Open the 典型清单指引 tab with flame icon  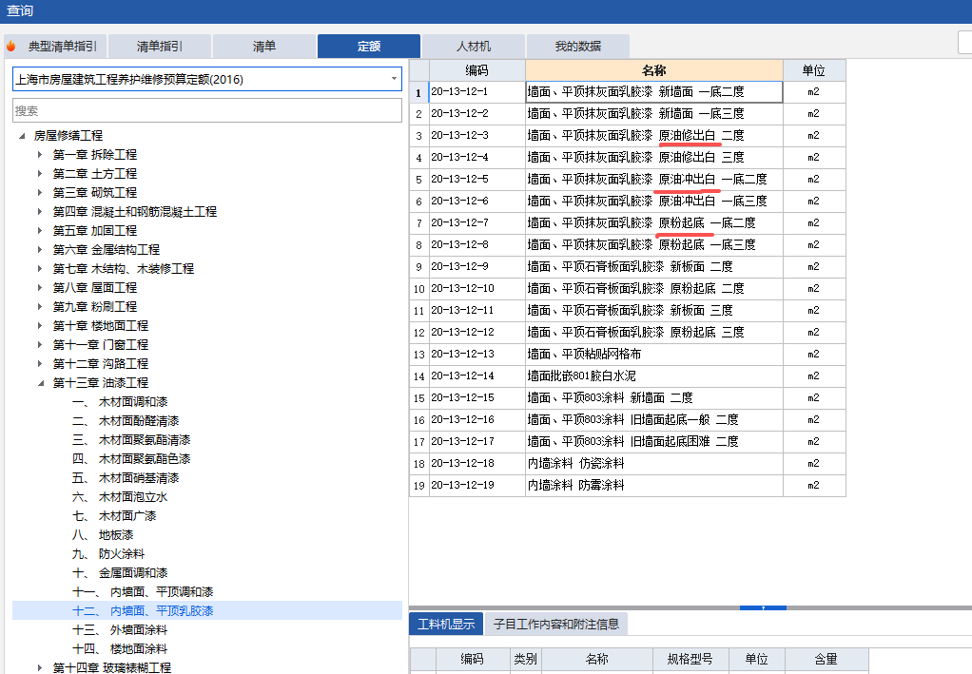coord(54,47)
